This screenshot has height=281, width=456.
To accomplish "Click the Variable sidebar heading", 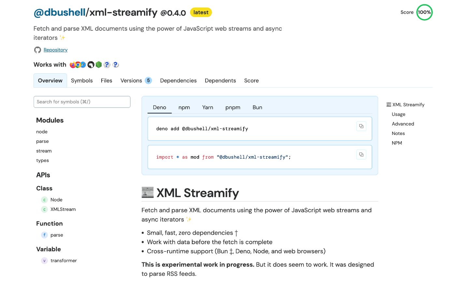I will [x=49, y=249].
